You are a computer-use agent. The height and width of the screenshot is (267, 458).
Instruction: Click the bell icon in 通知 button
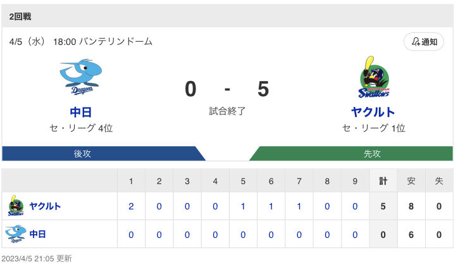(x=416, y=42)
